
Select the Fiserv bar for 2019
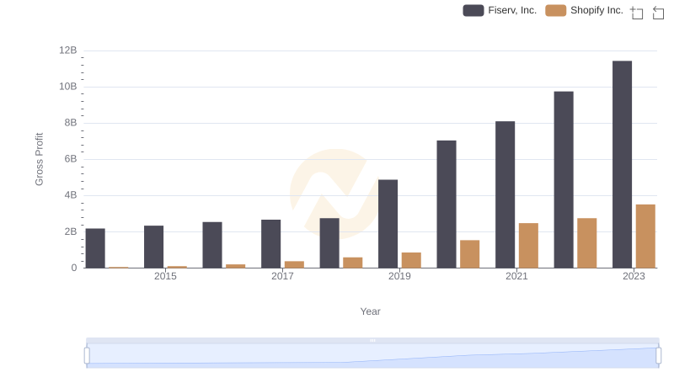point(388,224)
